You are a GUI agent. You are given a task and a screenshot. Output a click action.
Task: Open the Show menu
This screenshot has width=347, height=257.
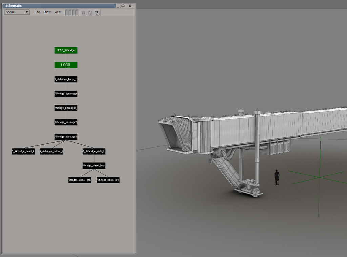47,12
